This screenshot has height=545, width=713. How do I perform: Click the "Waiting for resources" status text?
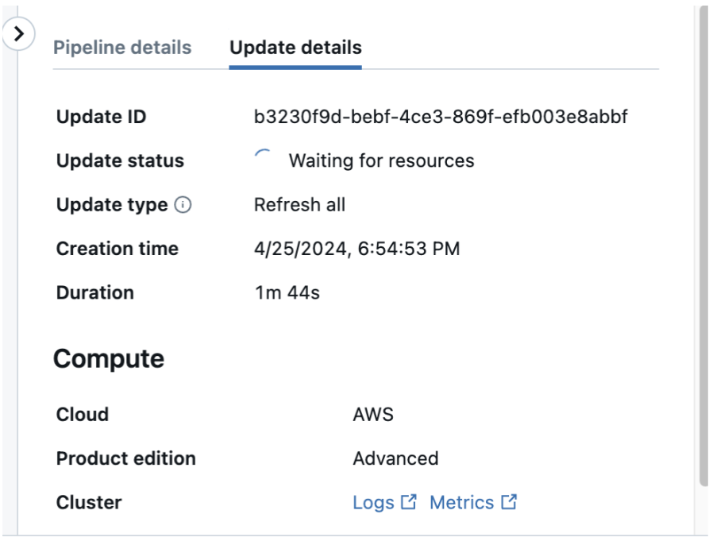click(x=381, y=161)
